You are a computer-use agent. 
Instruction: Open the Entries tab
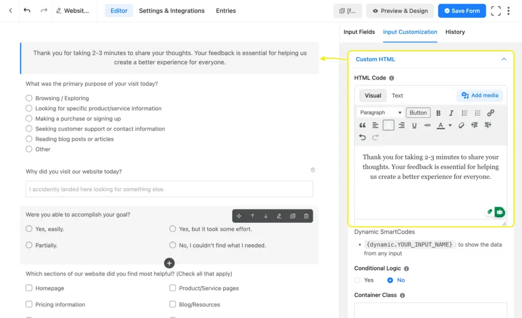click(226, 11)
